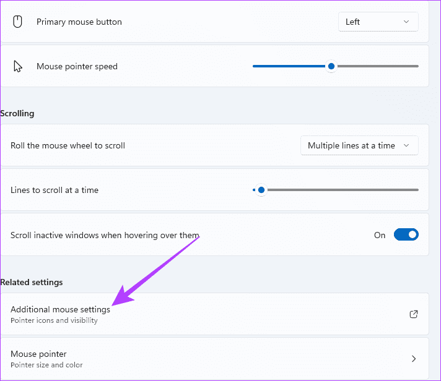Expand the "Multiple lines at a time" dropdown

[x=359, y=145]
